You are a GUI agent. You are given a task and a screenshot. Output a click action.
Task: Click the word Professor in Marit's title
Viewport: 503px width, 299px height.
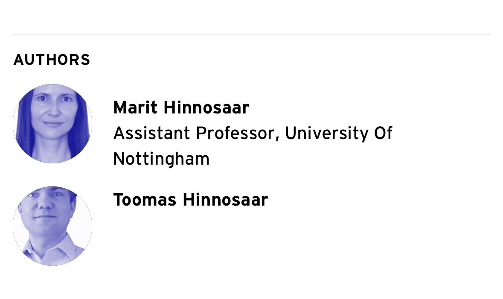pos(235,133)
